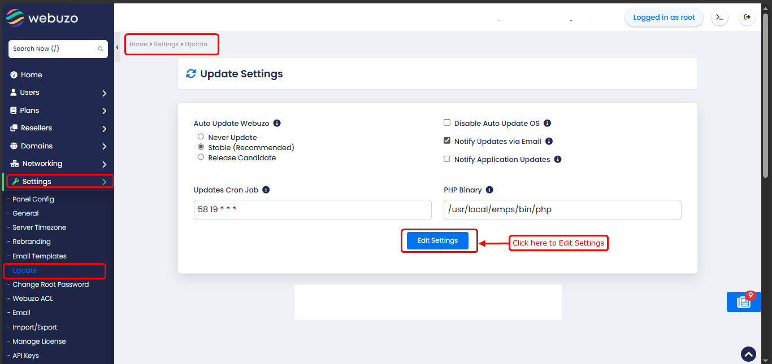Uncheck Notify Updates via Email
The height and width of the screenshot is (364, 772).
(447, 141)
